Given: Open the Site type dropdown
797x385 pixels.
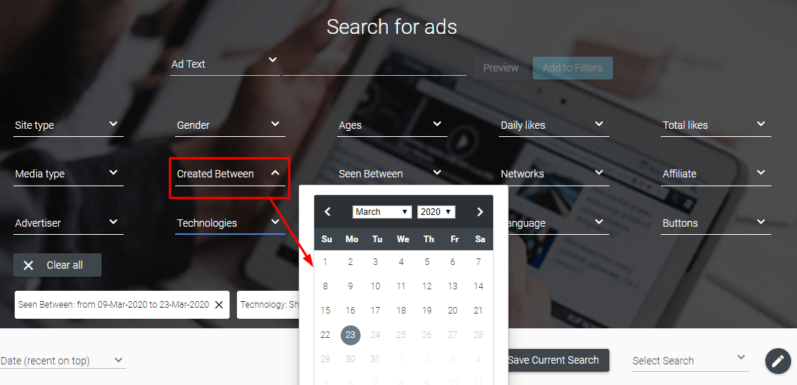Looking at the screenshot, I should tap(68, 125).
